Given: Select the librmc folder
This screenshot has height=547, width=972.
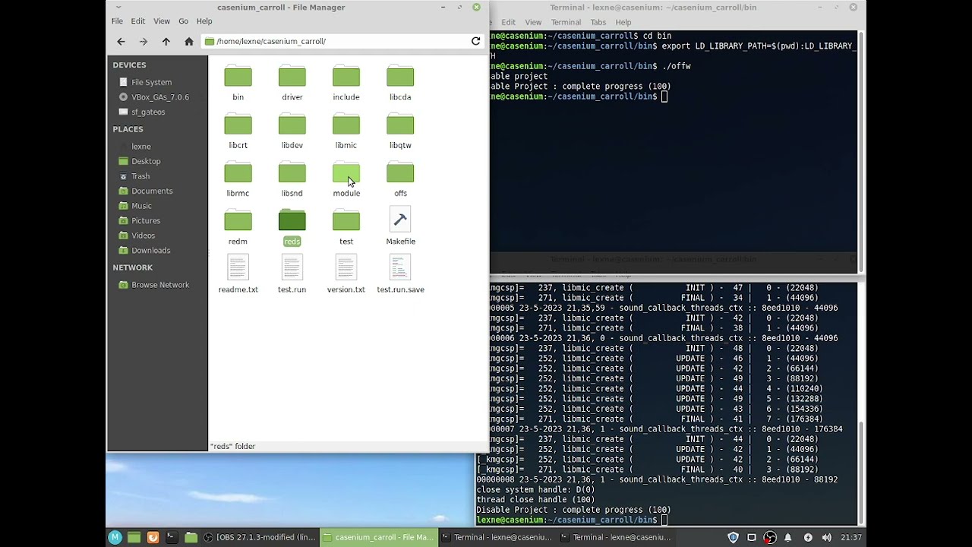Looking at the screenshot, I should click(x=238, y=179).
